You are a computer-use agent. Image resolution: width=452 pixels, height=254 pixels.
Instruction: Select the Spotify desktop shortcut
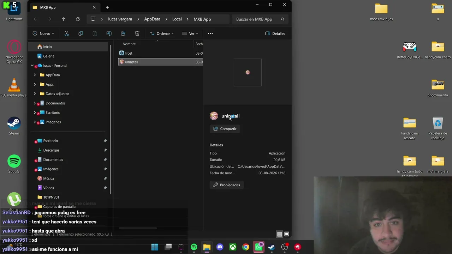14,164
